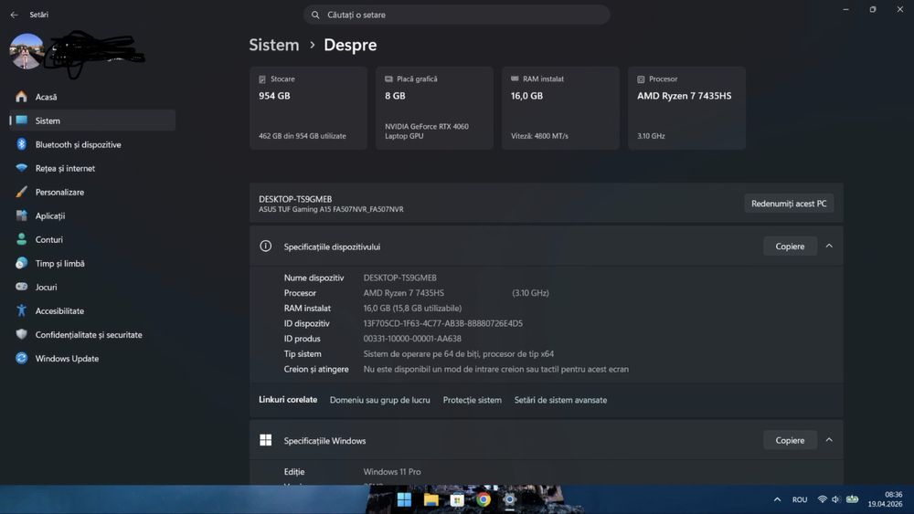Open the Stocare 954 GB card
This screenshot has height=514, width=914.
(x=308, y=109)
